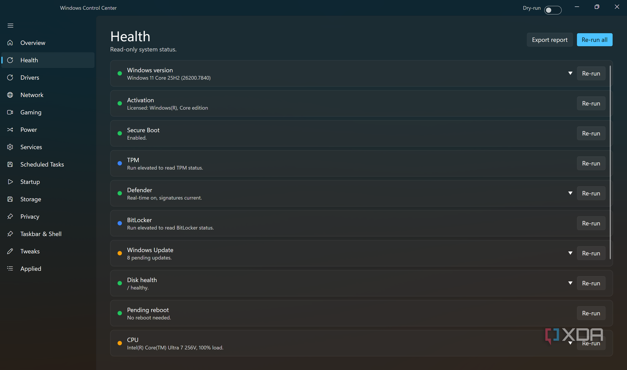The image size is (627, 370).
Task: Go to the Startup section
Action: tap(48, 182)
